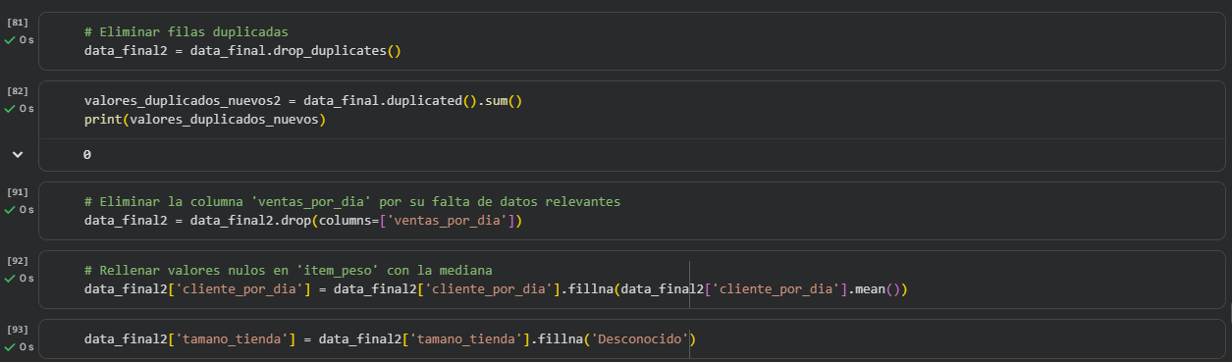The width and height of the screenshot is (1232, 362).
Task: Run the cell numbered [82]
Action: coord(18,91)
